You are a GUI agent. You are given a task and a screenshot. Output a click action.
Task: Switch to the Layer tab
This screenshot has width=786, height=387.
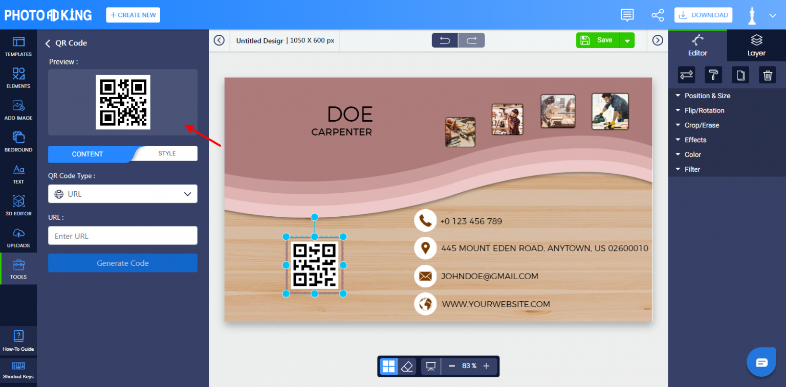[x=756, y=45]
